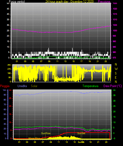Click the W compass label beside wind direction

click(116, 69)
